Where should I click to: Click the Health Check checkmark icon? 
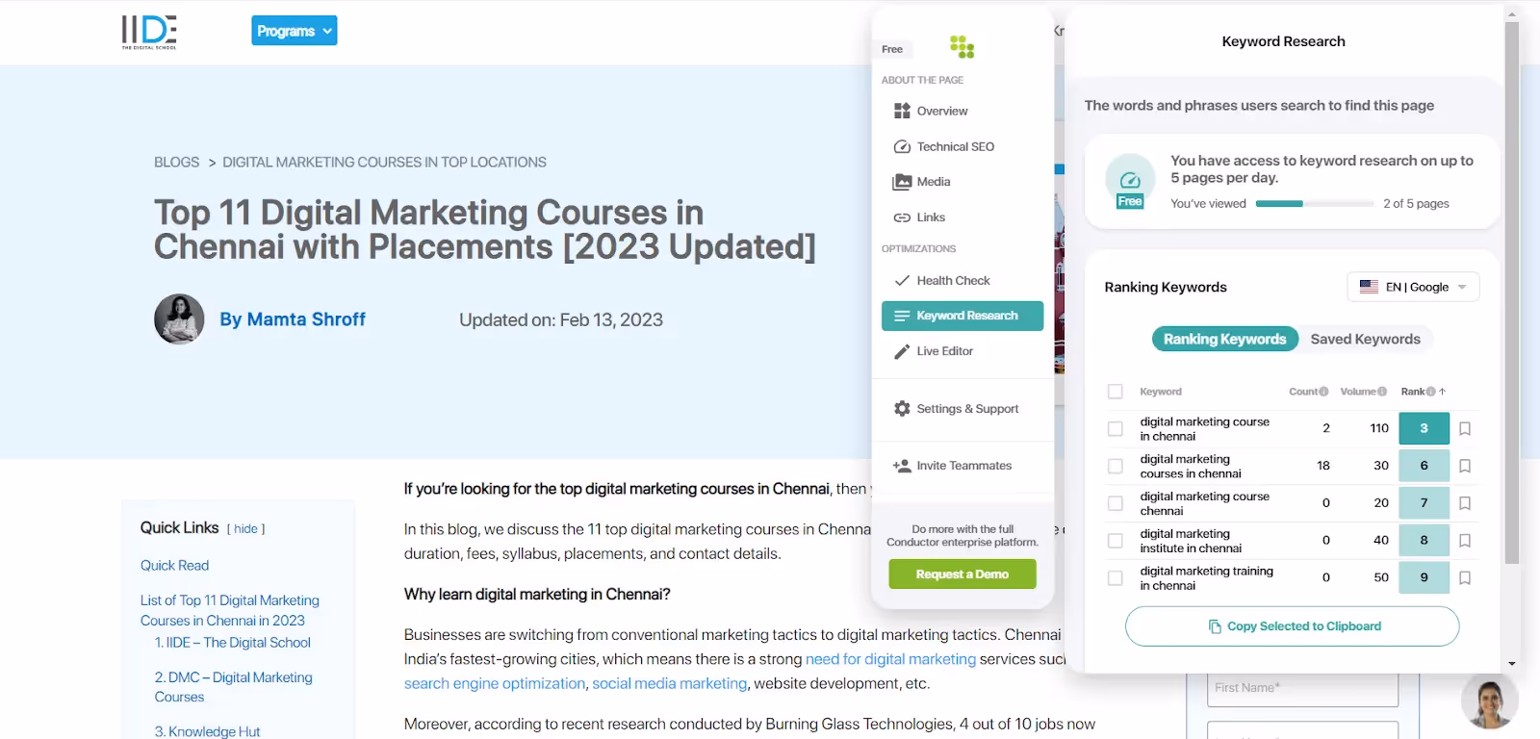pyautogui.click(x=902, y=280)
